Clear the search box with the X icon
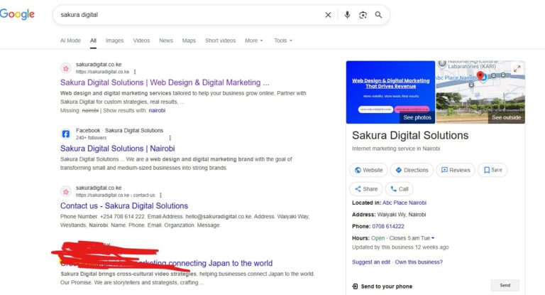 [x=328, y=15]
